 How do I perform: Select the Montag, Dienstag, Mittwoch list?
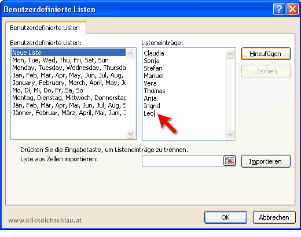(x=68, y=98)
